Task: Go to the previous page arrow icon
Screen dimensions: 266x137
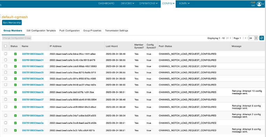Action: (x=230, y=38)
